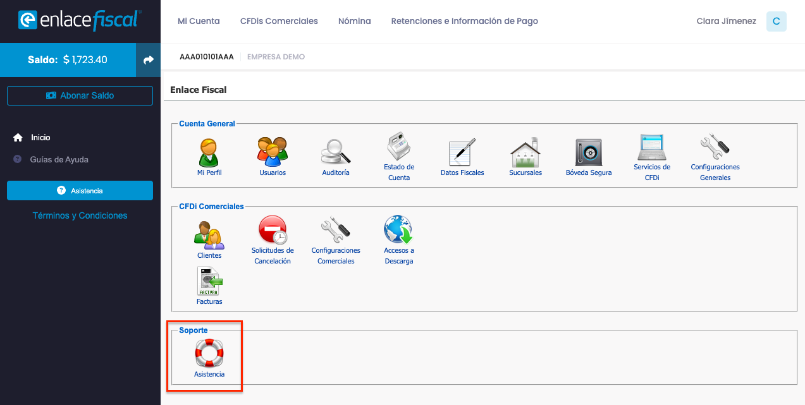Open Retenciones e Información de Pago menu
The height and width of the screenshot is (405, 805).
465,21
